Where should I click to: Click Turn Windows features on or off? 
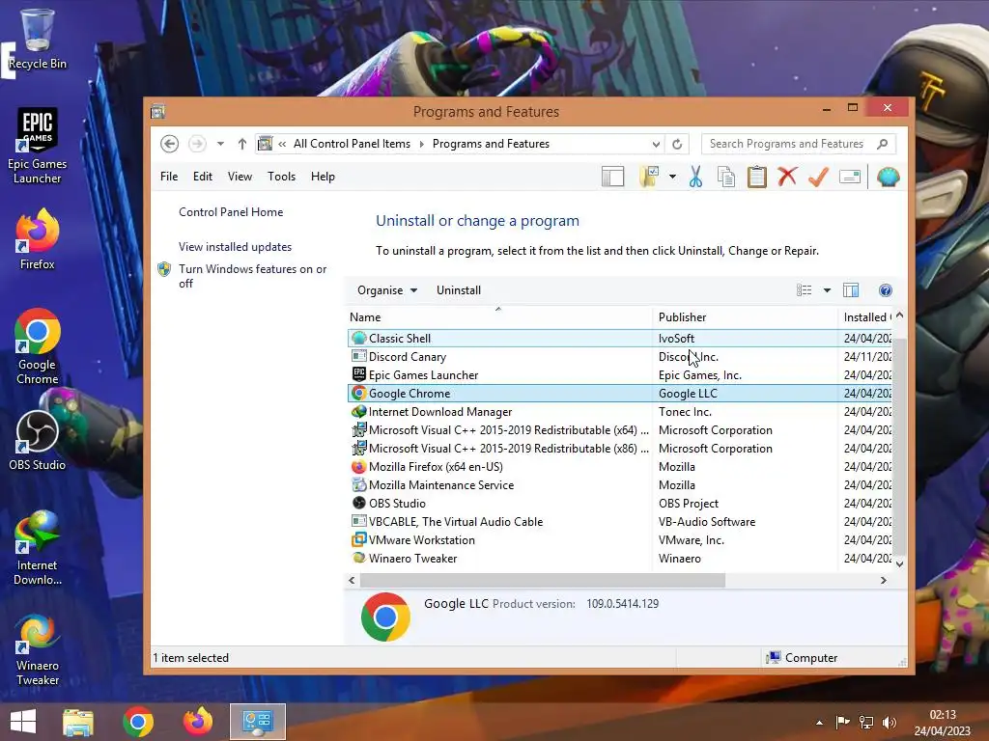252,276
